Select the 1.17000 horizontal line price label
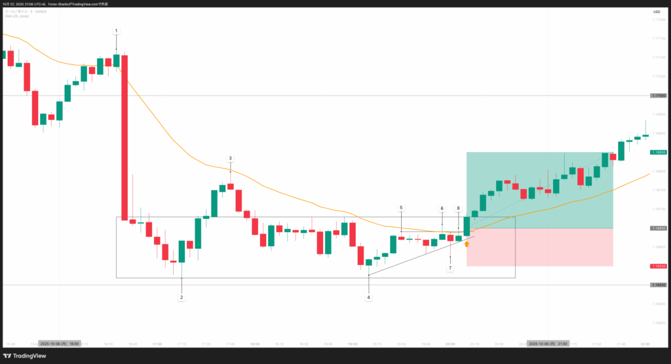The image size is (671, 364). 658,96
